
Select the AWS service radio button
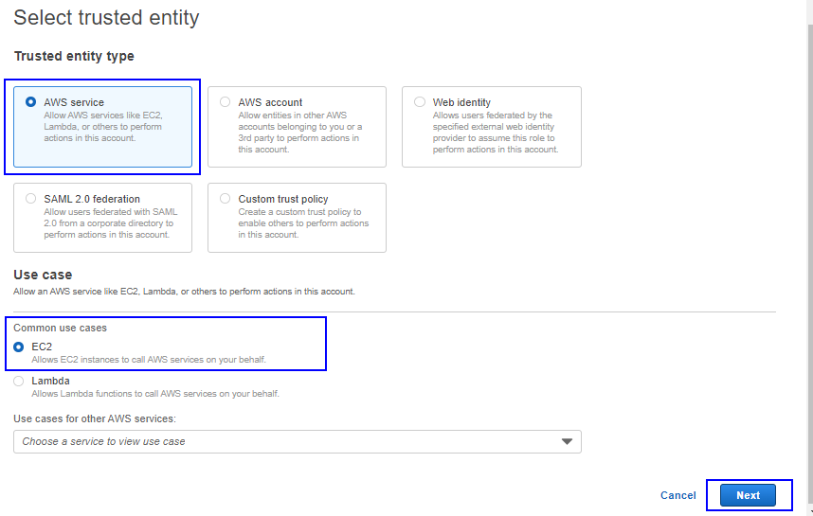click(30, 102)
